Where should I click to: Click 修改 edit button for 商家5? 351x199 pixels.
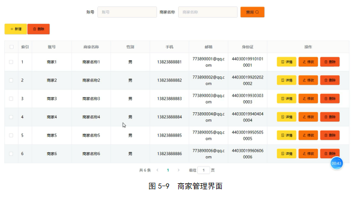coord(308,135)
